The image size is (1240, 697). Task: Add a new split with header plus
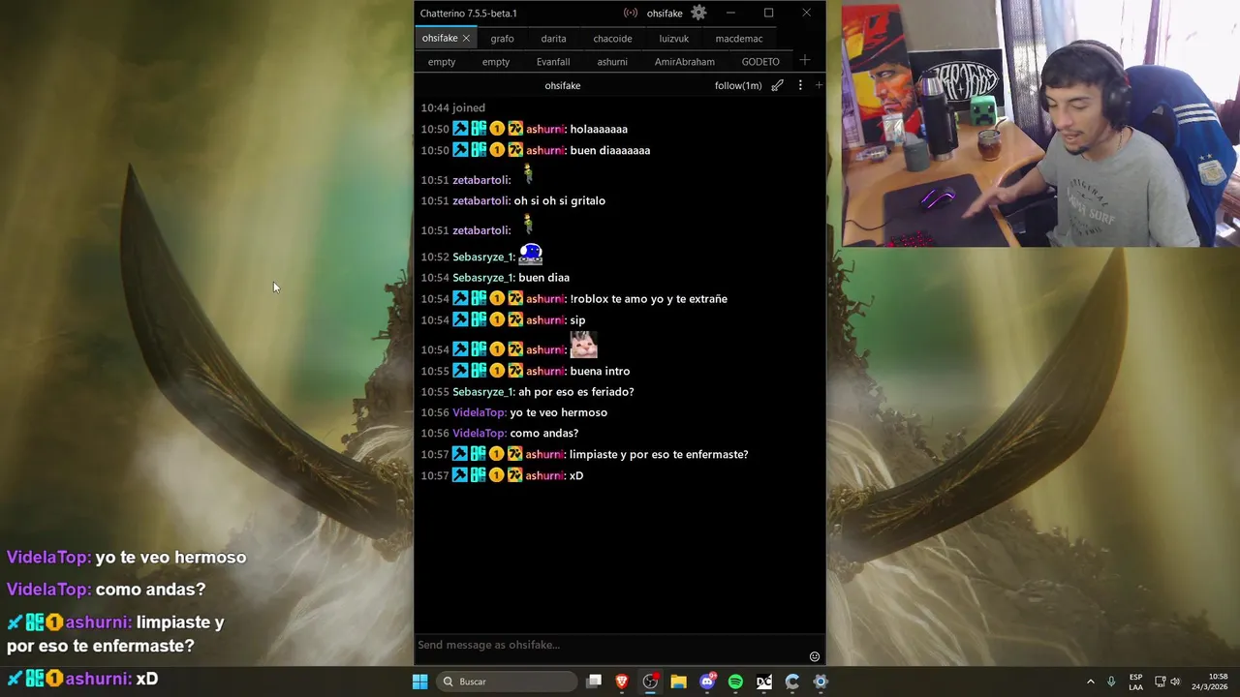coord(819,85)
